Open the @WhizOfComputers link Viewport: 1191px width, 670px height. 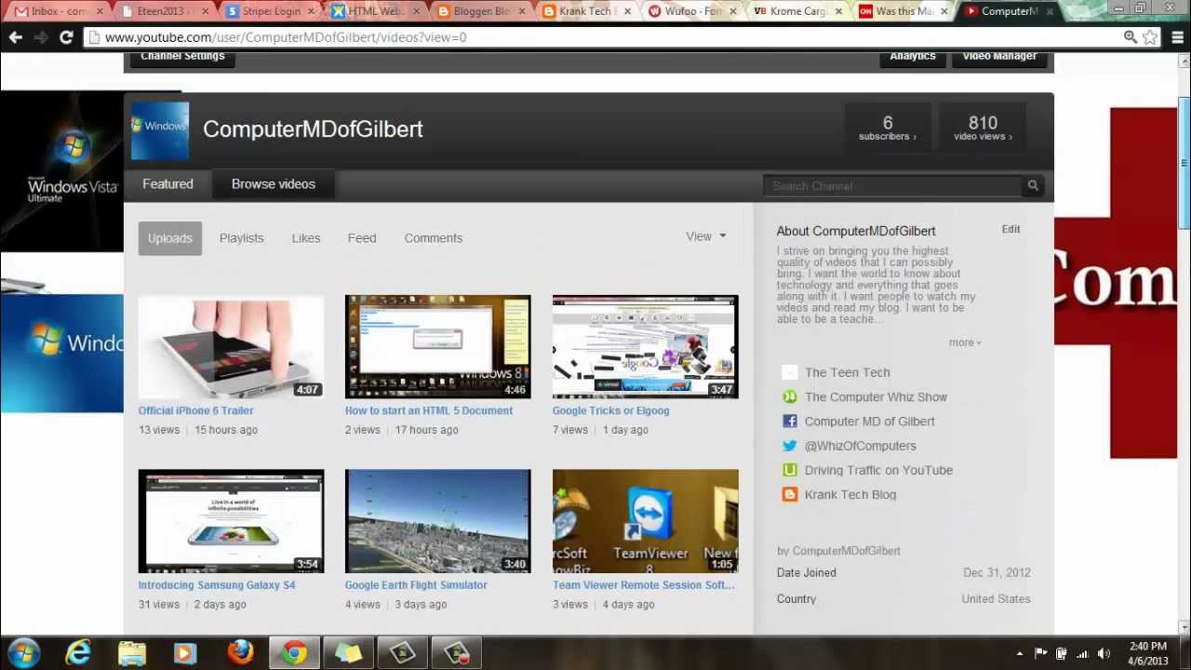861,446
